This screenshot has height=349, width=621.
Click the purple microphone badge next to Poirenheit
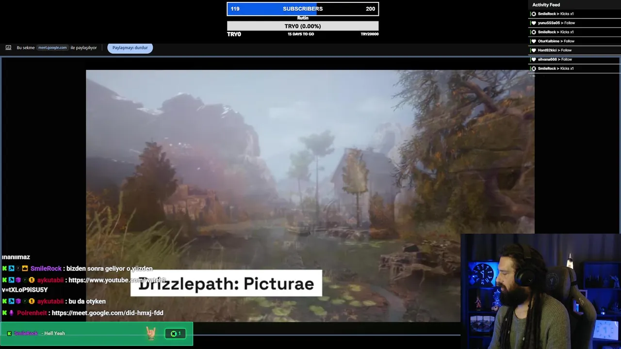click(11, 313)
